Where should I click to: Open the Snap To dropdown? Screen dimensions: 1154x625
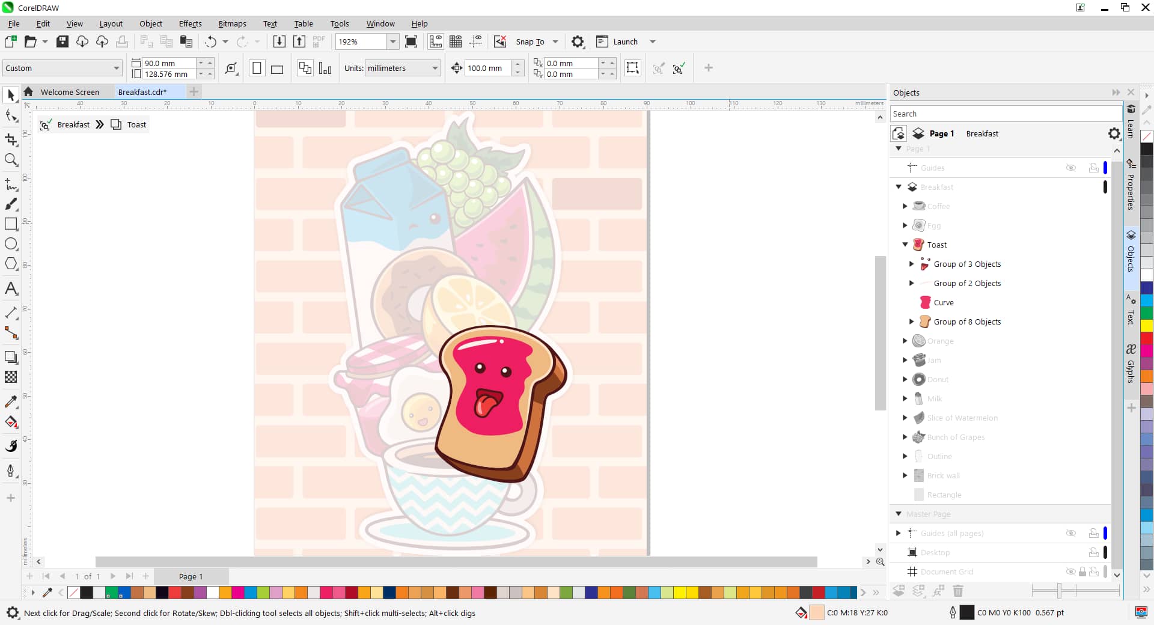(x=555, y=41)
